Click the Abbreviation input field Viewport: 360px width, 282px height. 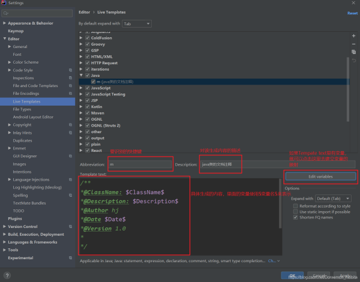140,164
